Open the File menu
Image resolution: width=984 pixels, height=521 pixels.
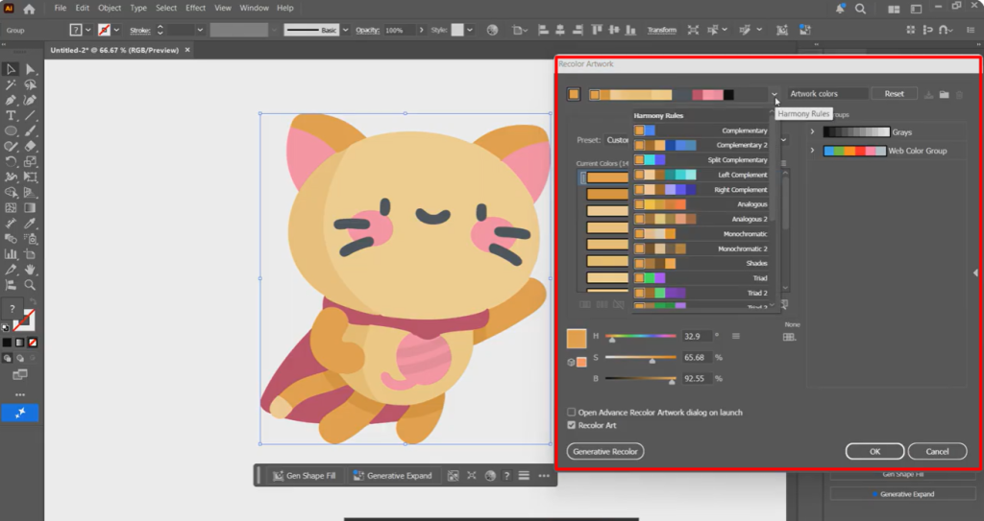(x=61, y=8)
